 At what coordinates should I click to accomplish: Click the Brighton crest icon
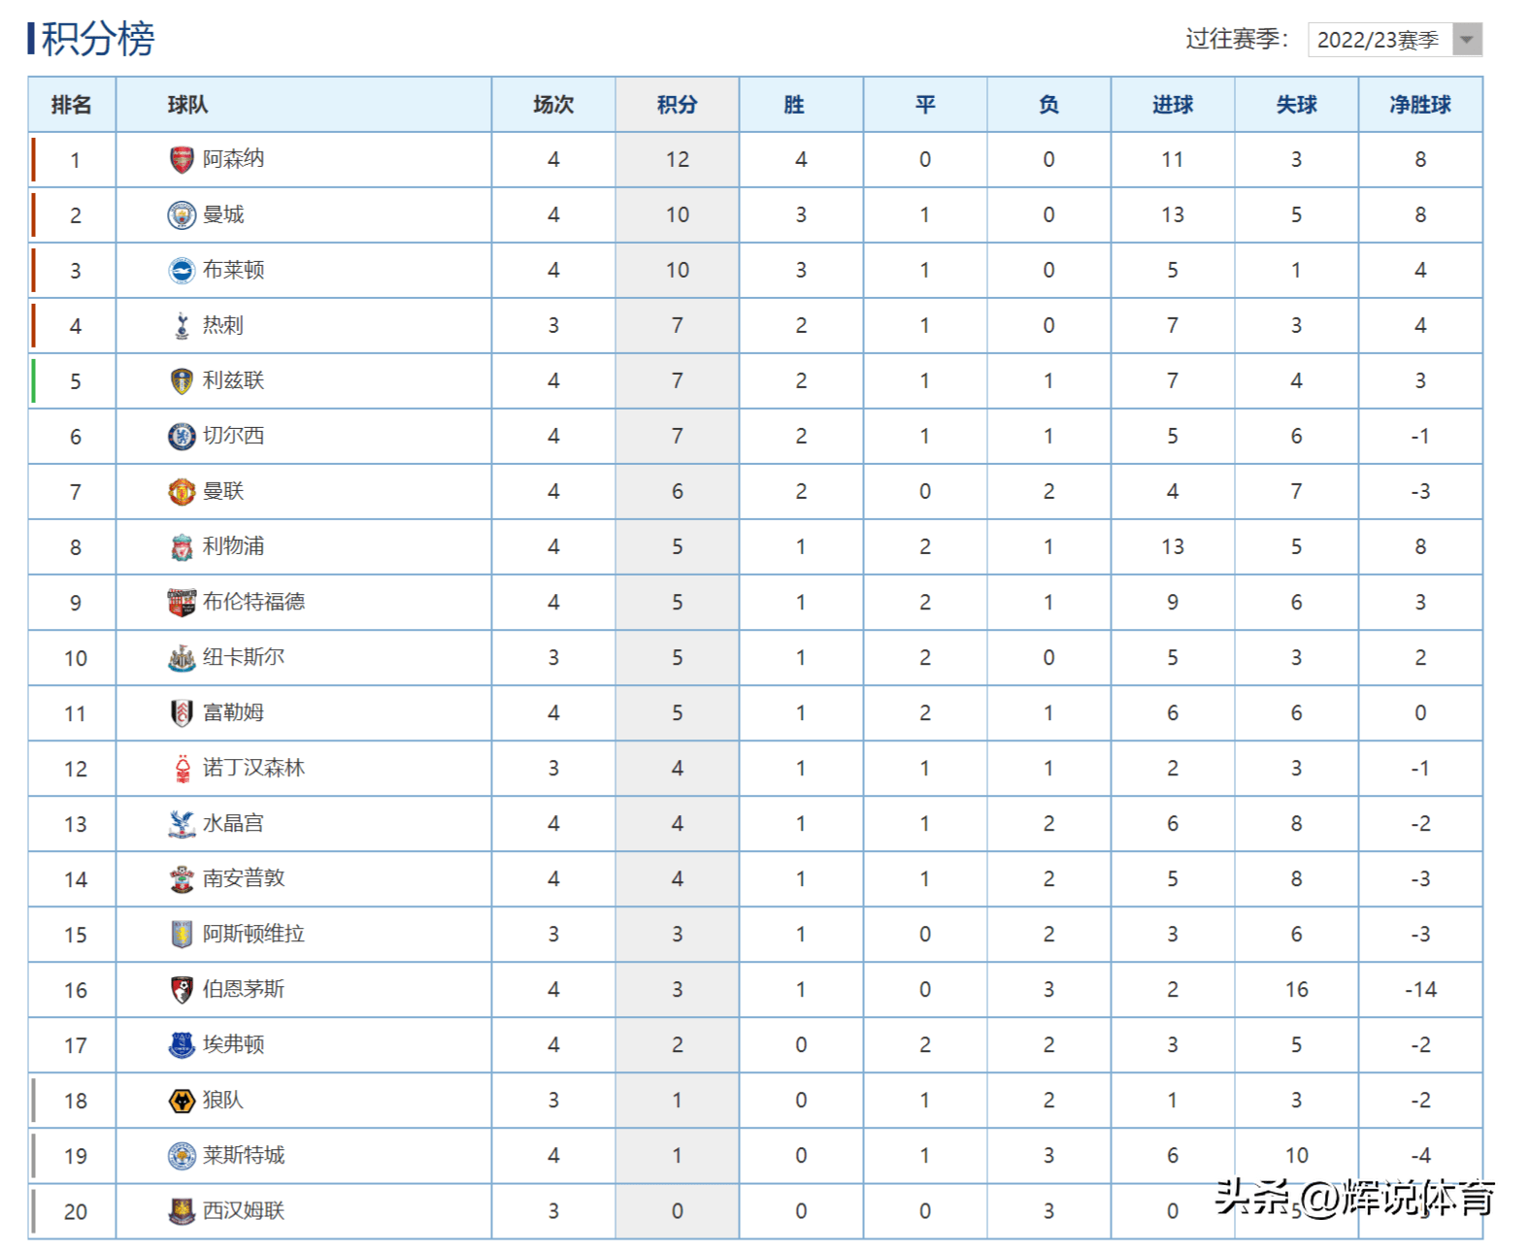182,270
